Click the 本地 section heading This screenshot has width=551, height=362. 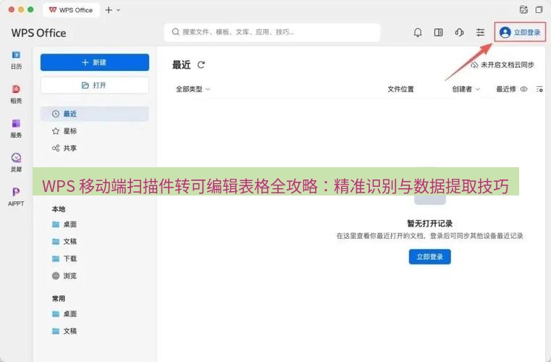click(59, 209)
